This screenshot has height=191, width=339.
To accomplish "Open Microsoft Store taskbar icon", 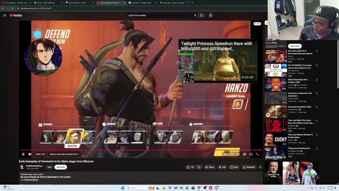I will coord(193,188).
